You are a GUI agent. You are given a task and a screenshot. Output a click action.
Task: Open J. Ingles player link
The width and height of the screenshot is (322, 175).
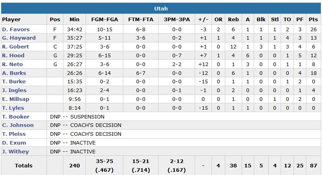[14, 91]
